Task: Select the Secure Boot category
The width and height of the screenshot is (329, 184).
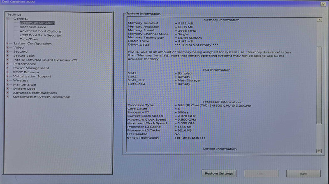Action: [24, 56]
